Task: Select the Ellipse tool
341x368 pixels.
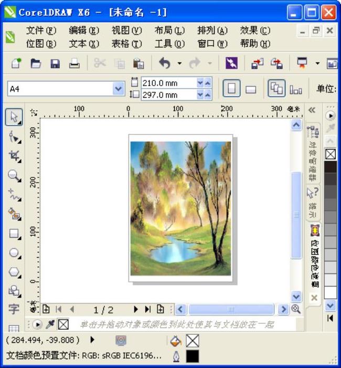Action: click(x=15, y=253)
